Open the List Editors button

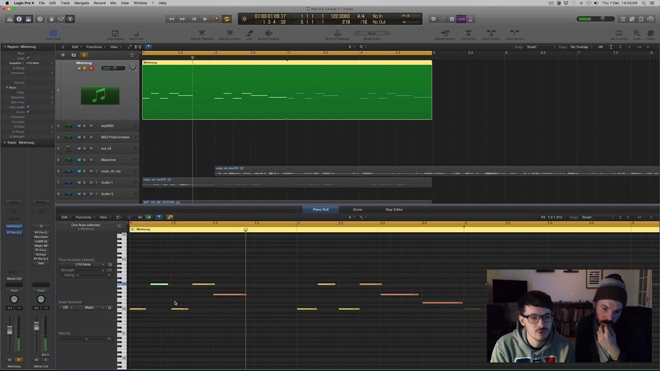623,19
